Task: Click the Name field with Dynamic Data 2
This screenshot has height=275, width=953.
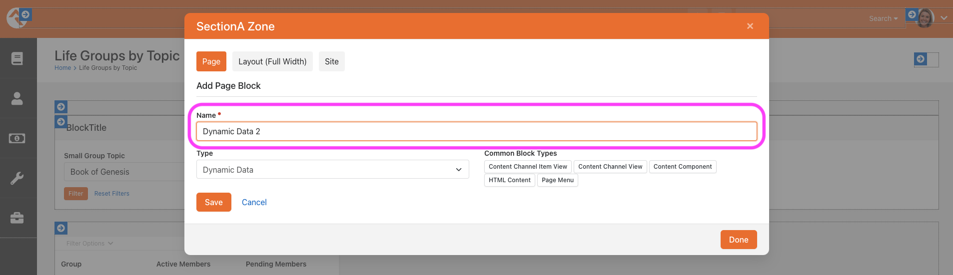Action: [477, 131]
